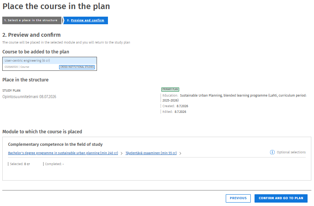Image resolution: width=314 pixels, height=206 pixels.
Task: Click the CS39A0120 course code text
Action: point(11,67)
